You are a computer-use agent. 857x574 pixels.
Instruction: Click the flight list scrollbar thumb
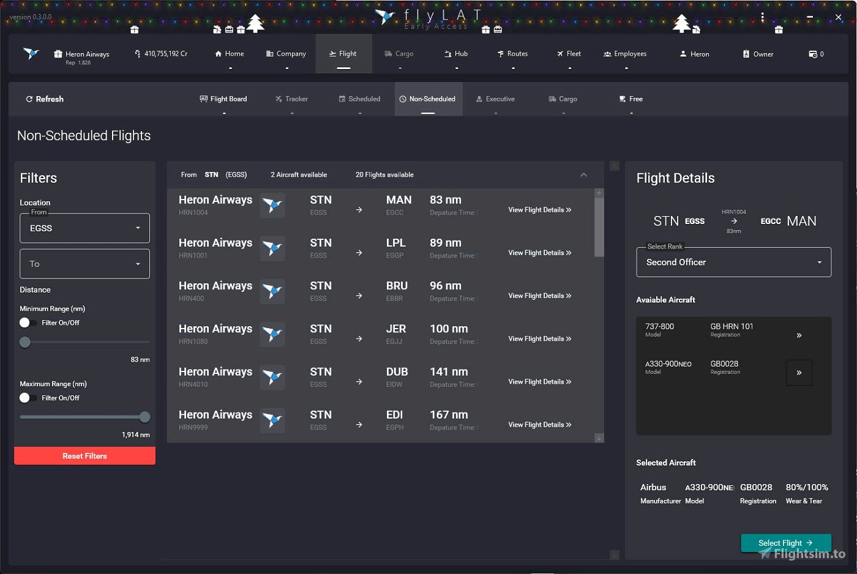[599, 227]
